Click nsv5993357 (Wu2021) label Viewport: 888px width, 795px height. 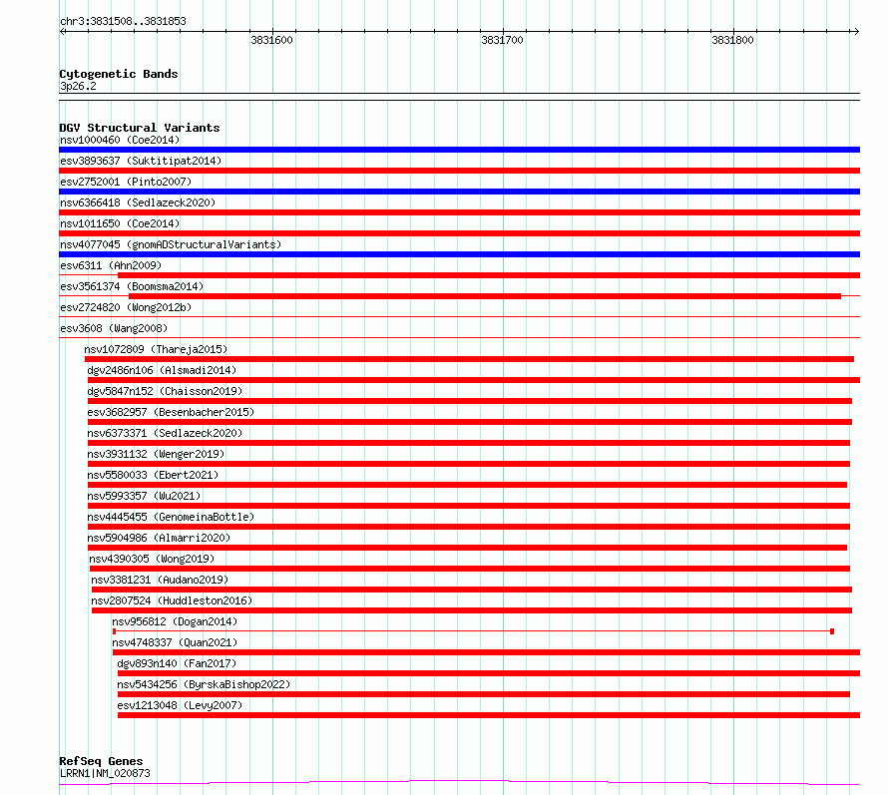click(x=144, y=496)
